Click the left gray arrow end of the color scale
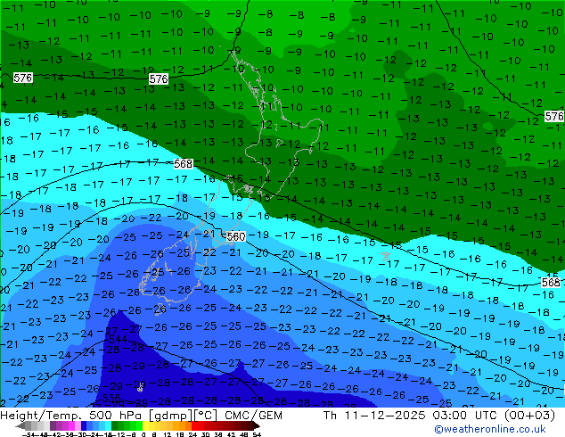This screenshot has height=437, width=565. click(20, 426)
